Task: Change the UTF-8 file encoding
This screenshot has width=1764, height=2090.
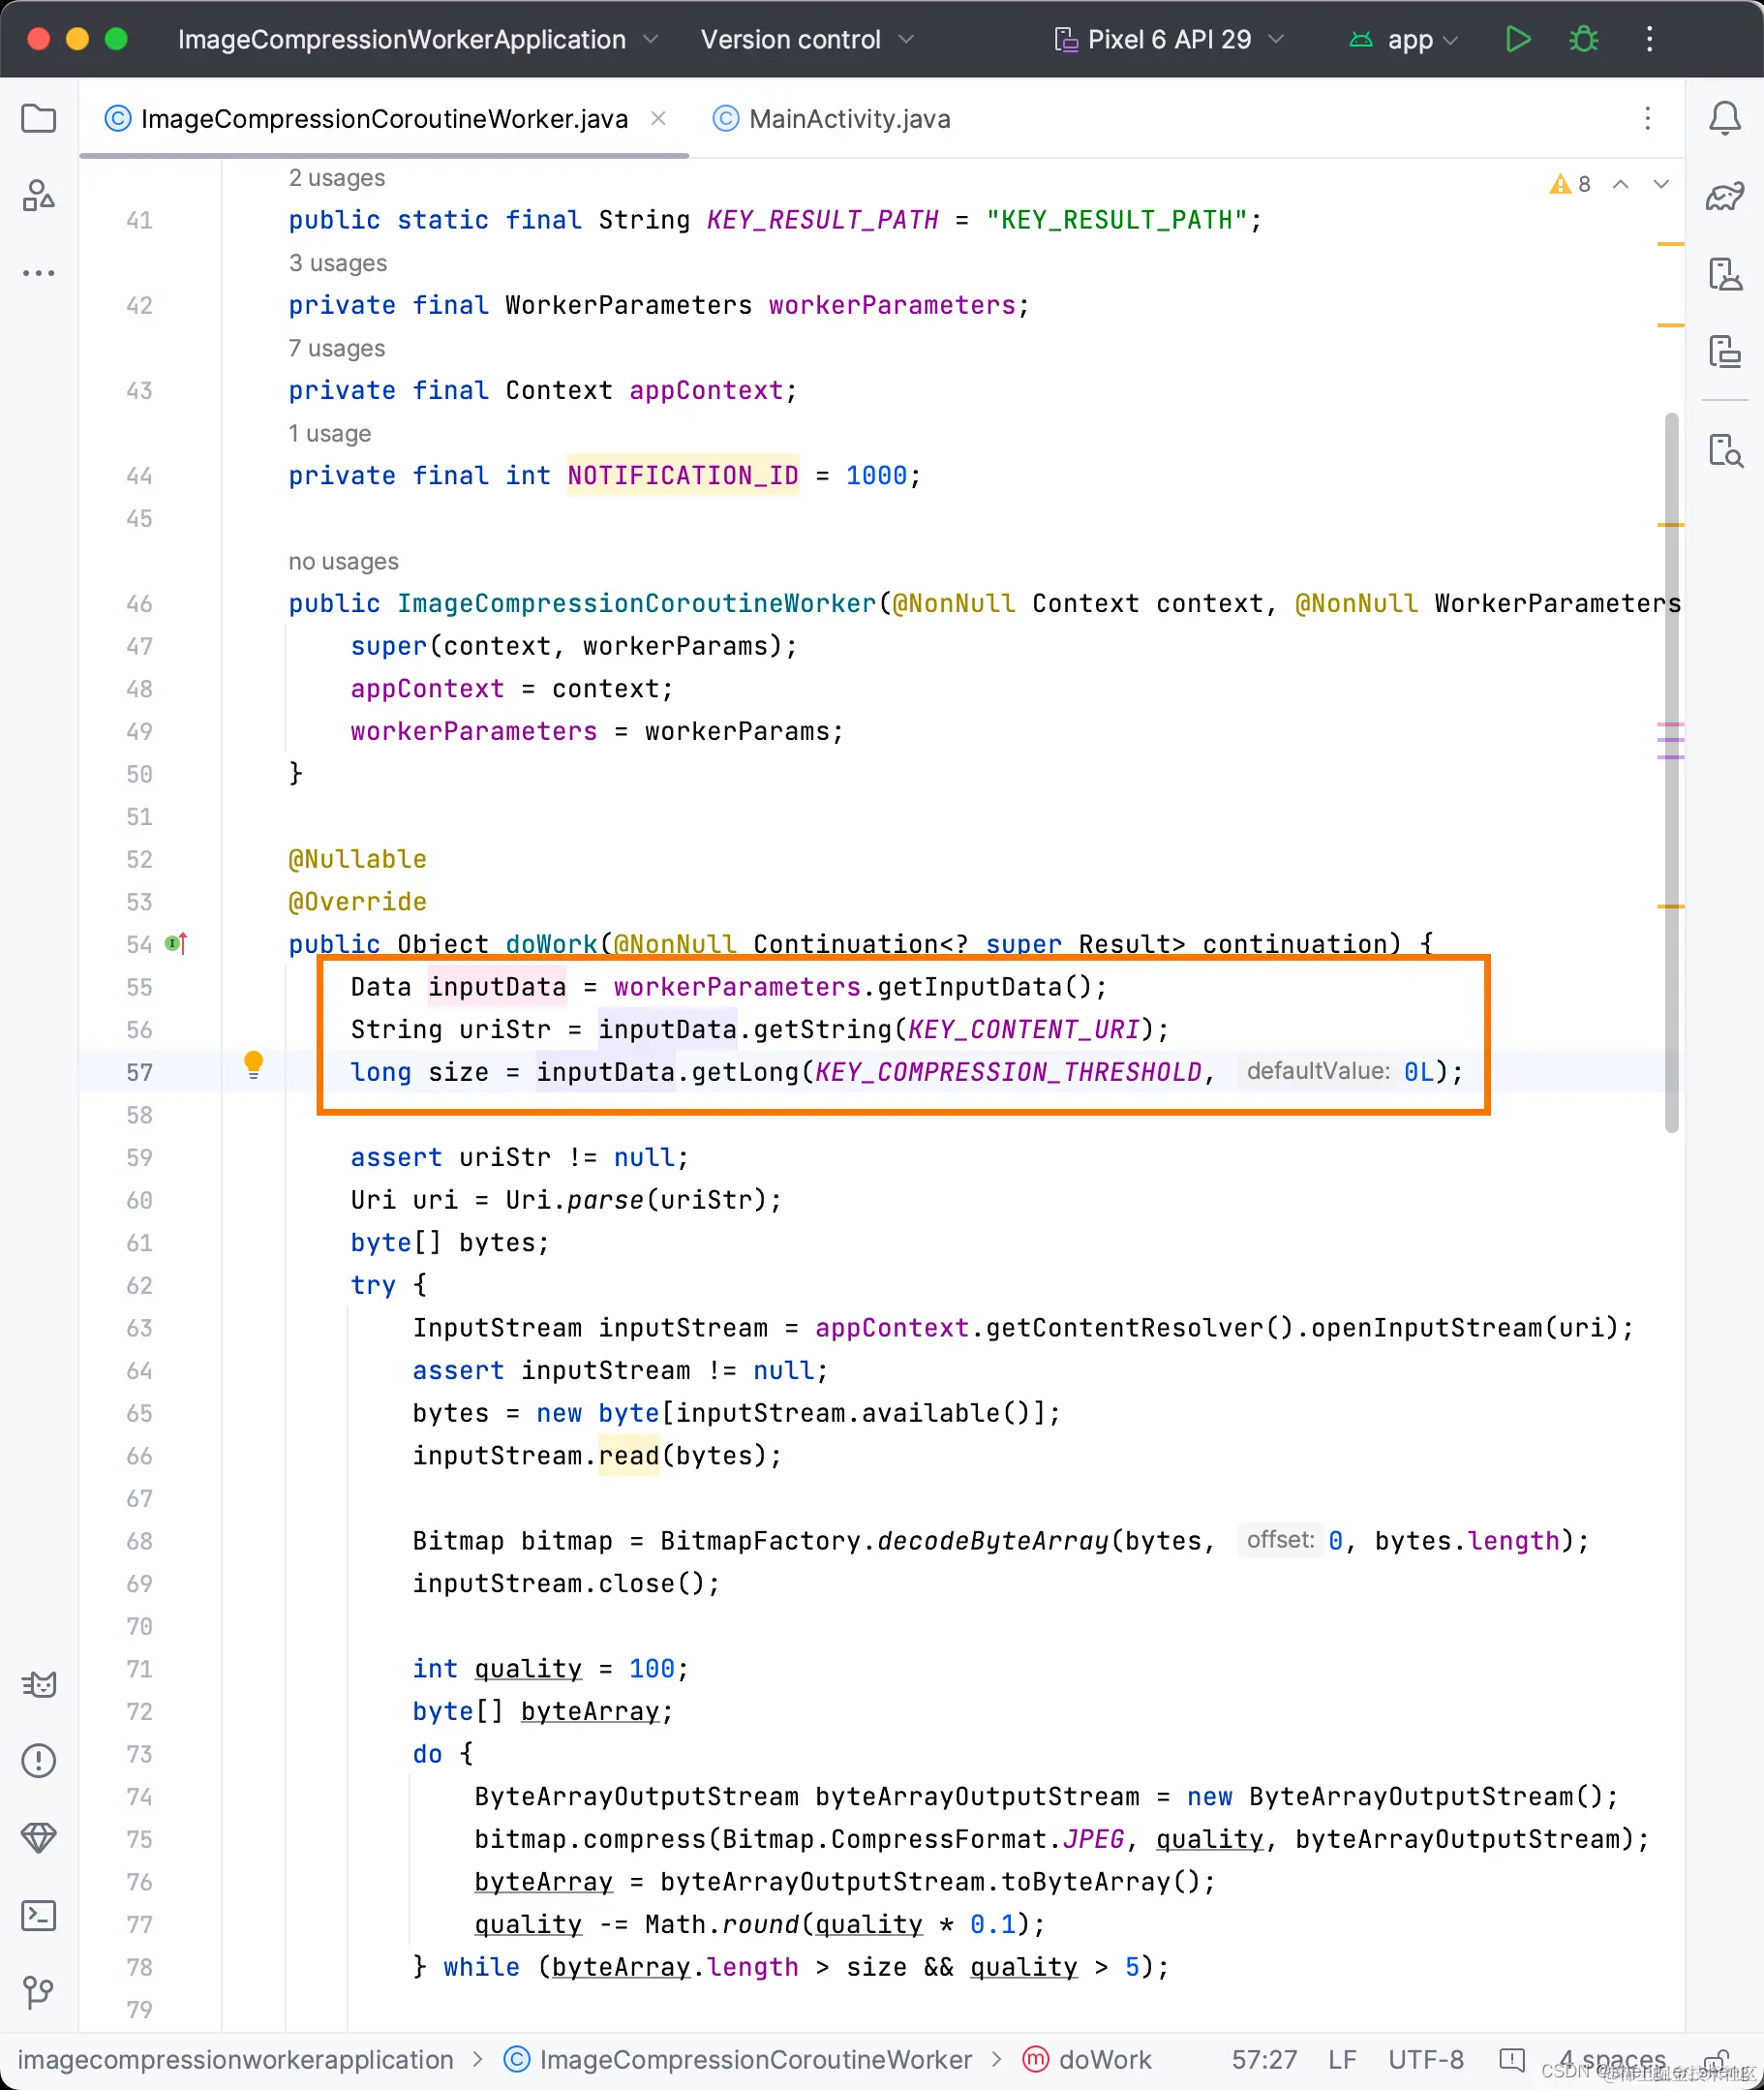Action: point(1426,2060)
